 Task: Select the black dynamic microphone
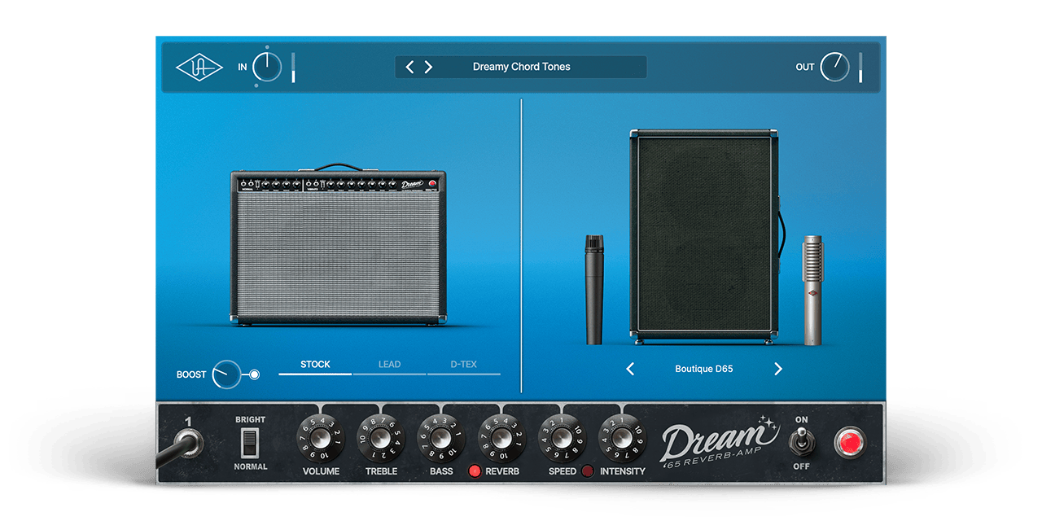[x=594, y=289]
